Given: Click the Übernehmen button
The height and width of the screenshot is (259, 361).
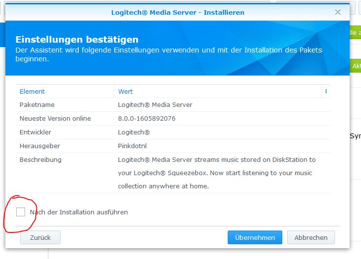Looking at the screenshot, I should click(x=255, y=237).
